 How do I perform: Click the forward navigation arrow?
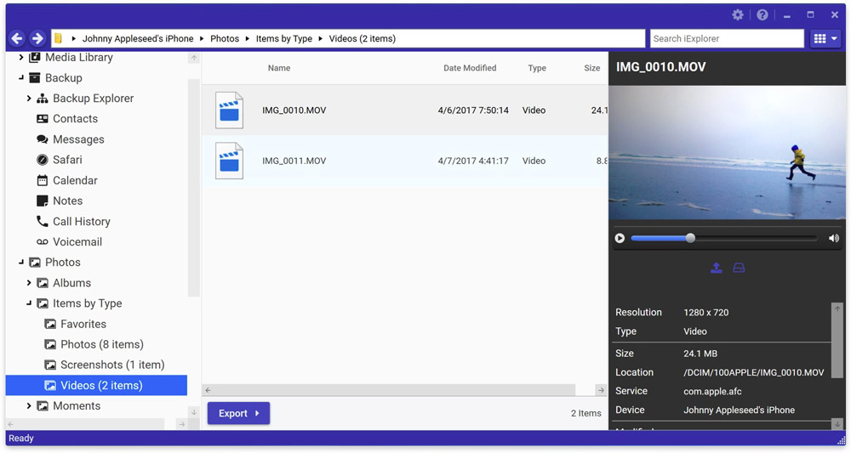click(x=37, y=38)
